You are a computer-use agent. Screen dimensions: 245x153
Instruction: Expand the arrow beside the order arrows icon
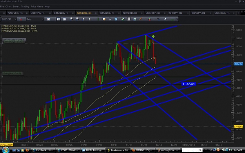tap(154, 19)
